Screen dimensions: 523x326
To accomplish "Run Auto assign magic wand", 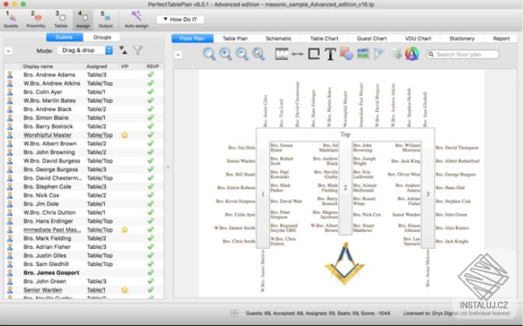I will click(136, 19).
